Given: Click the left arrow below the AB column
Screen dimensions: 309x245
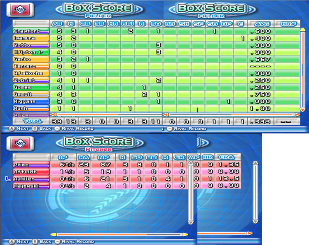Looking at the screenshot, I should coord(53,114).
